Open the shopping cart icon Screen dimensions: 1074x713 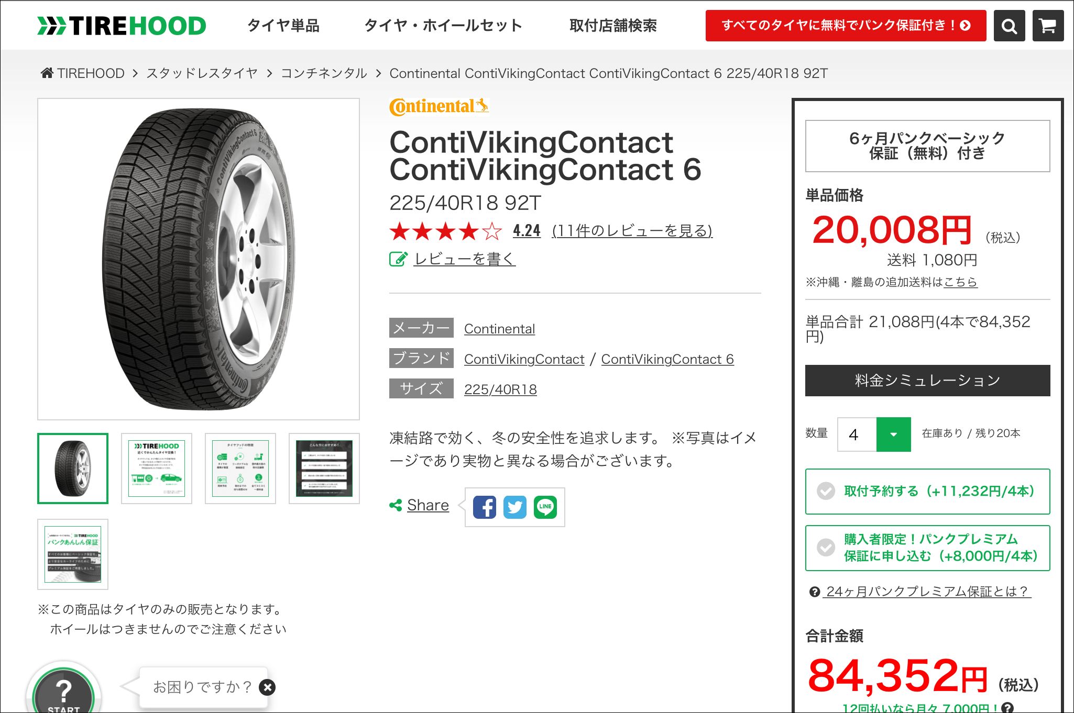[1048, 26]
